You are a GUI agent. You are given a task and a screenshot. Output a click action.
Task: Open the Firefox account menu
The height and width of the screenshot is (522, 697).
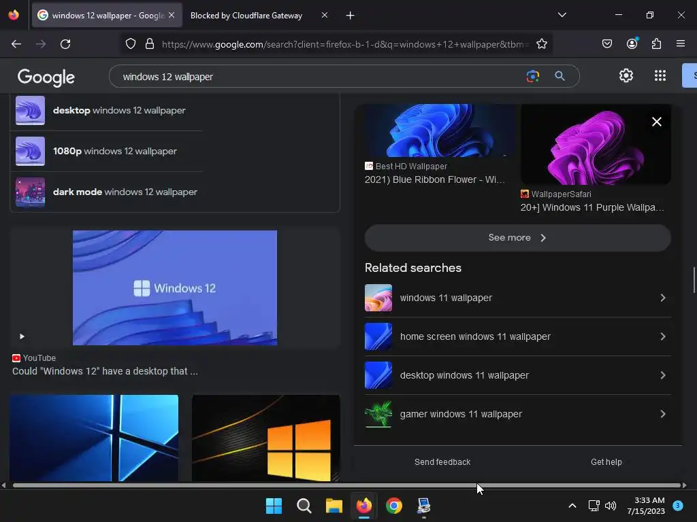632,43
